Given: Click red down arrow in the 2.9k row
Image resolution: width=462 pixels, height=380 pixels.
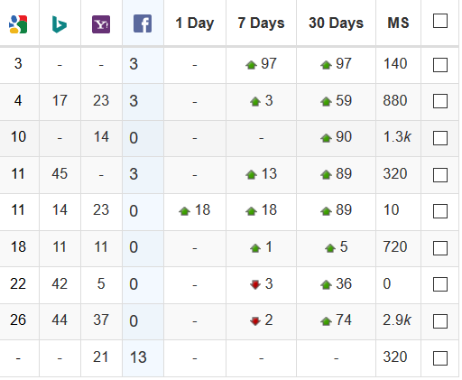Looking at the screenshot, I should click(255, 321).
